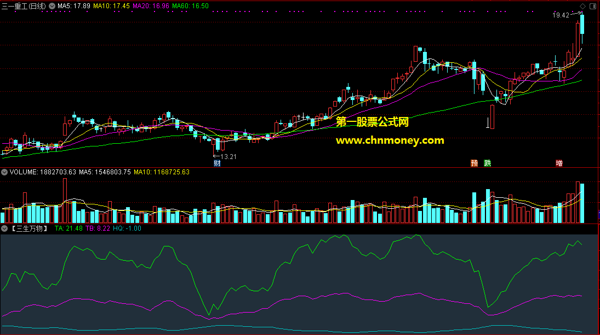Click the green TA: 21.48 label
600x335 pixels.
point(68,228)
